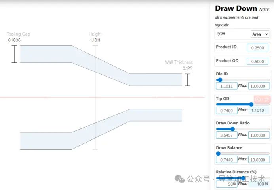Click the Wall Thickness label in diagram

click(x=179, y=62)
